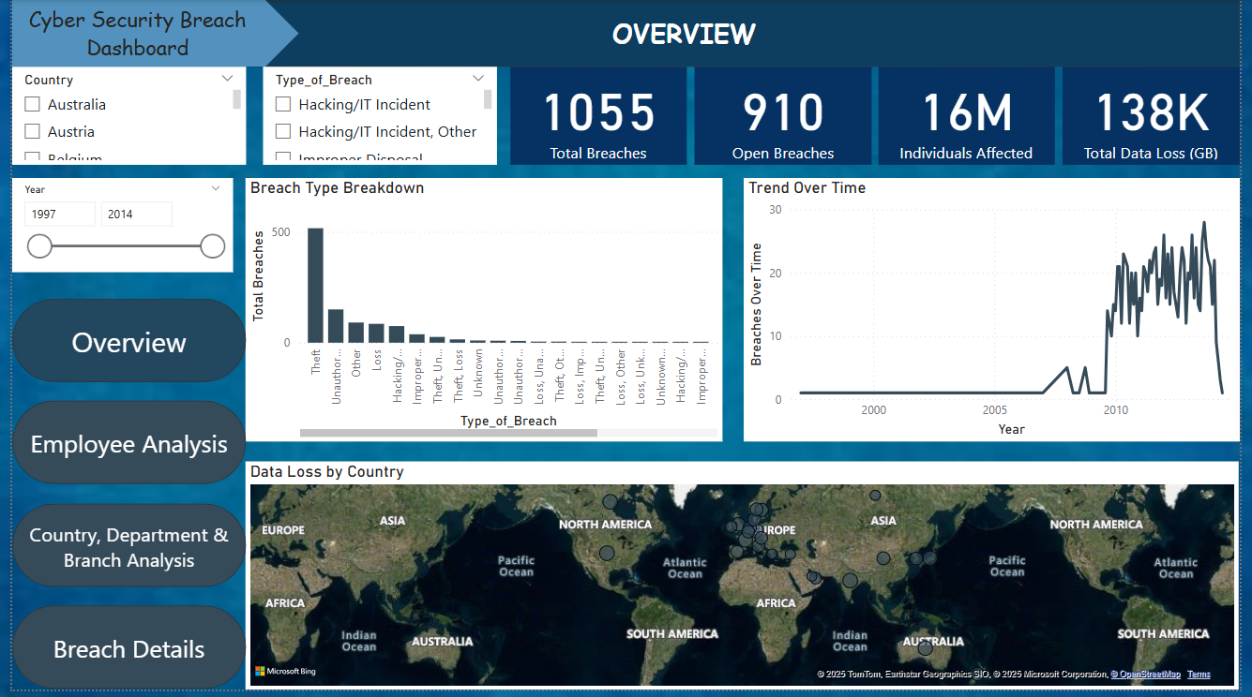Switch to Employee Analysis page

click(129, 443)
